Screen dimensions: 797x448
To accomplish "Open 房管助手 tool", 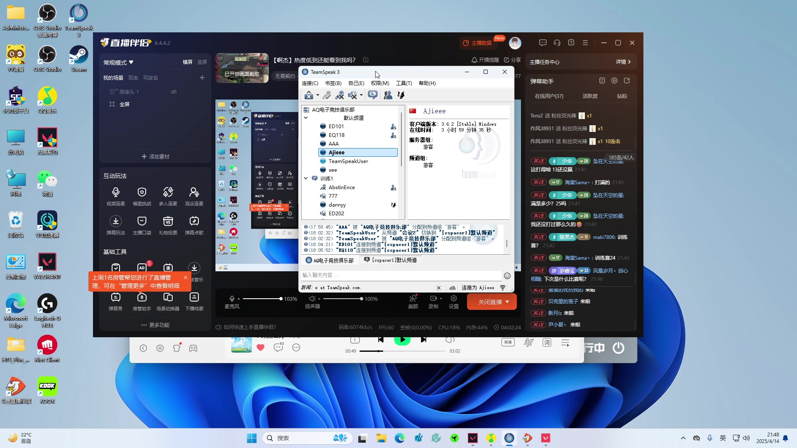I will point(142,302).
